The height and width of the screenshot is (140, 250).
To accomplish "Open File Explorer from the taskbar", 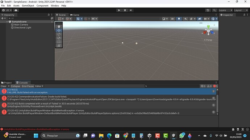I will click(x=101, y=136).
